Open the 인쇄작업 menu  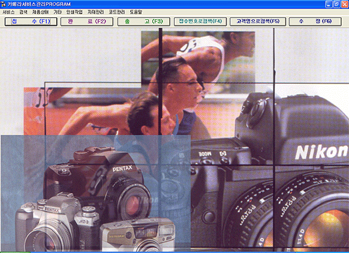coord(74,12)
